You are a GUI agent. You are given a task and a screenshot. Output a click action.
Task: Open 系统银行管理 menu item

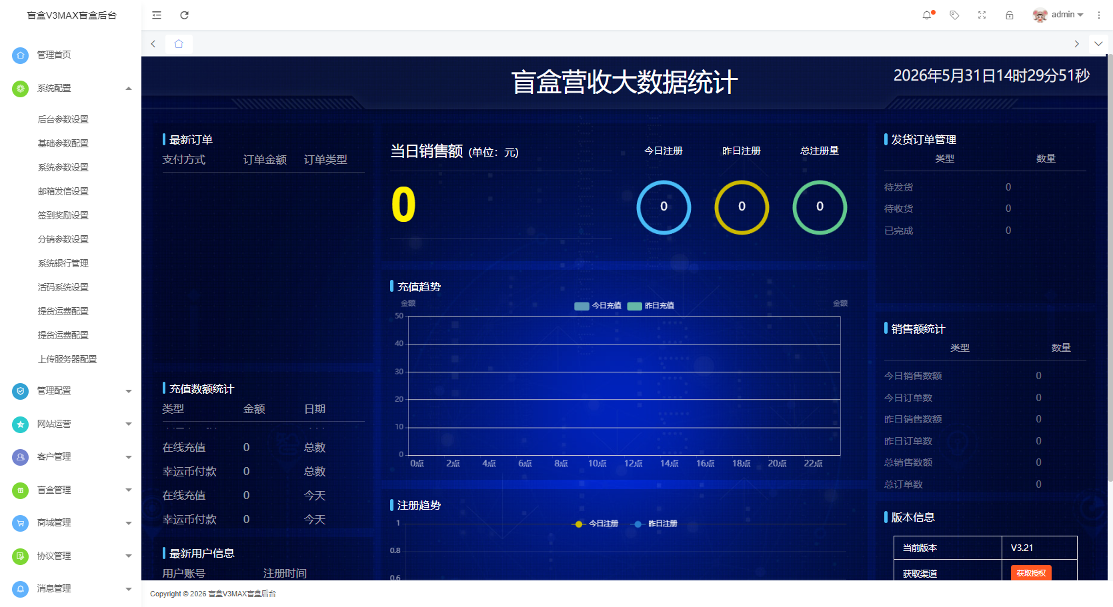click(63, 263)
